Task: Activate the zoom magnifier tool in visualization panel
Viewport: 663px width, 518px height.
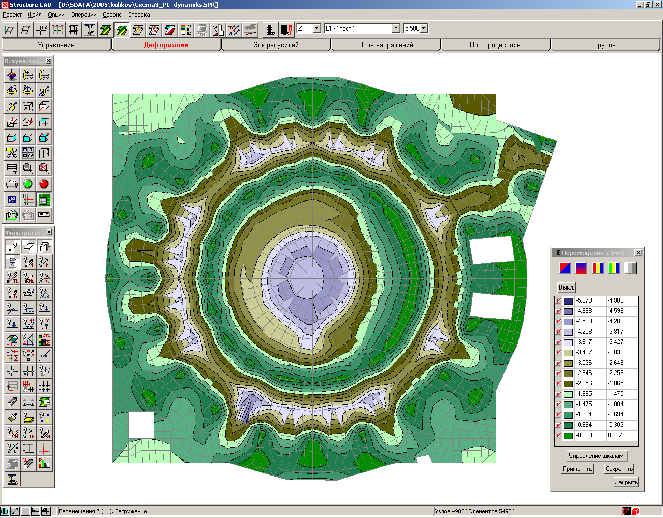Action: 28,168
